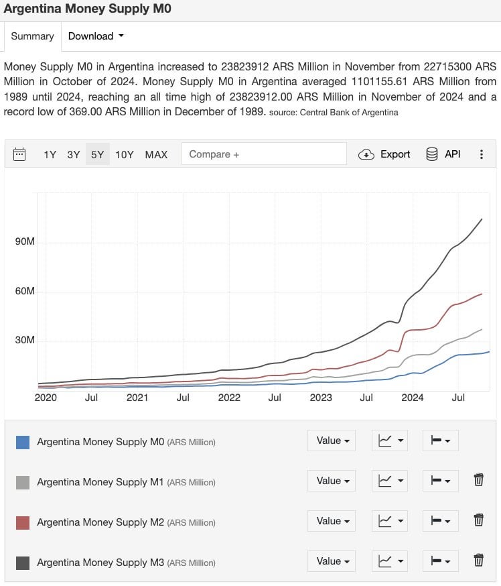Screen dimensions: 501x586
Task: Select the 1Y time range
Action: click(x=50, y=154)
